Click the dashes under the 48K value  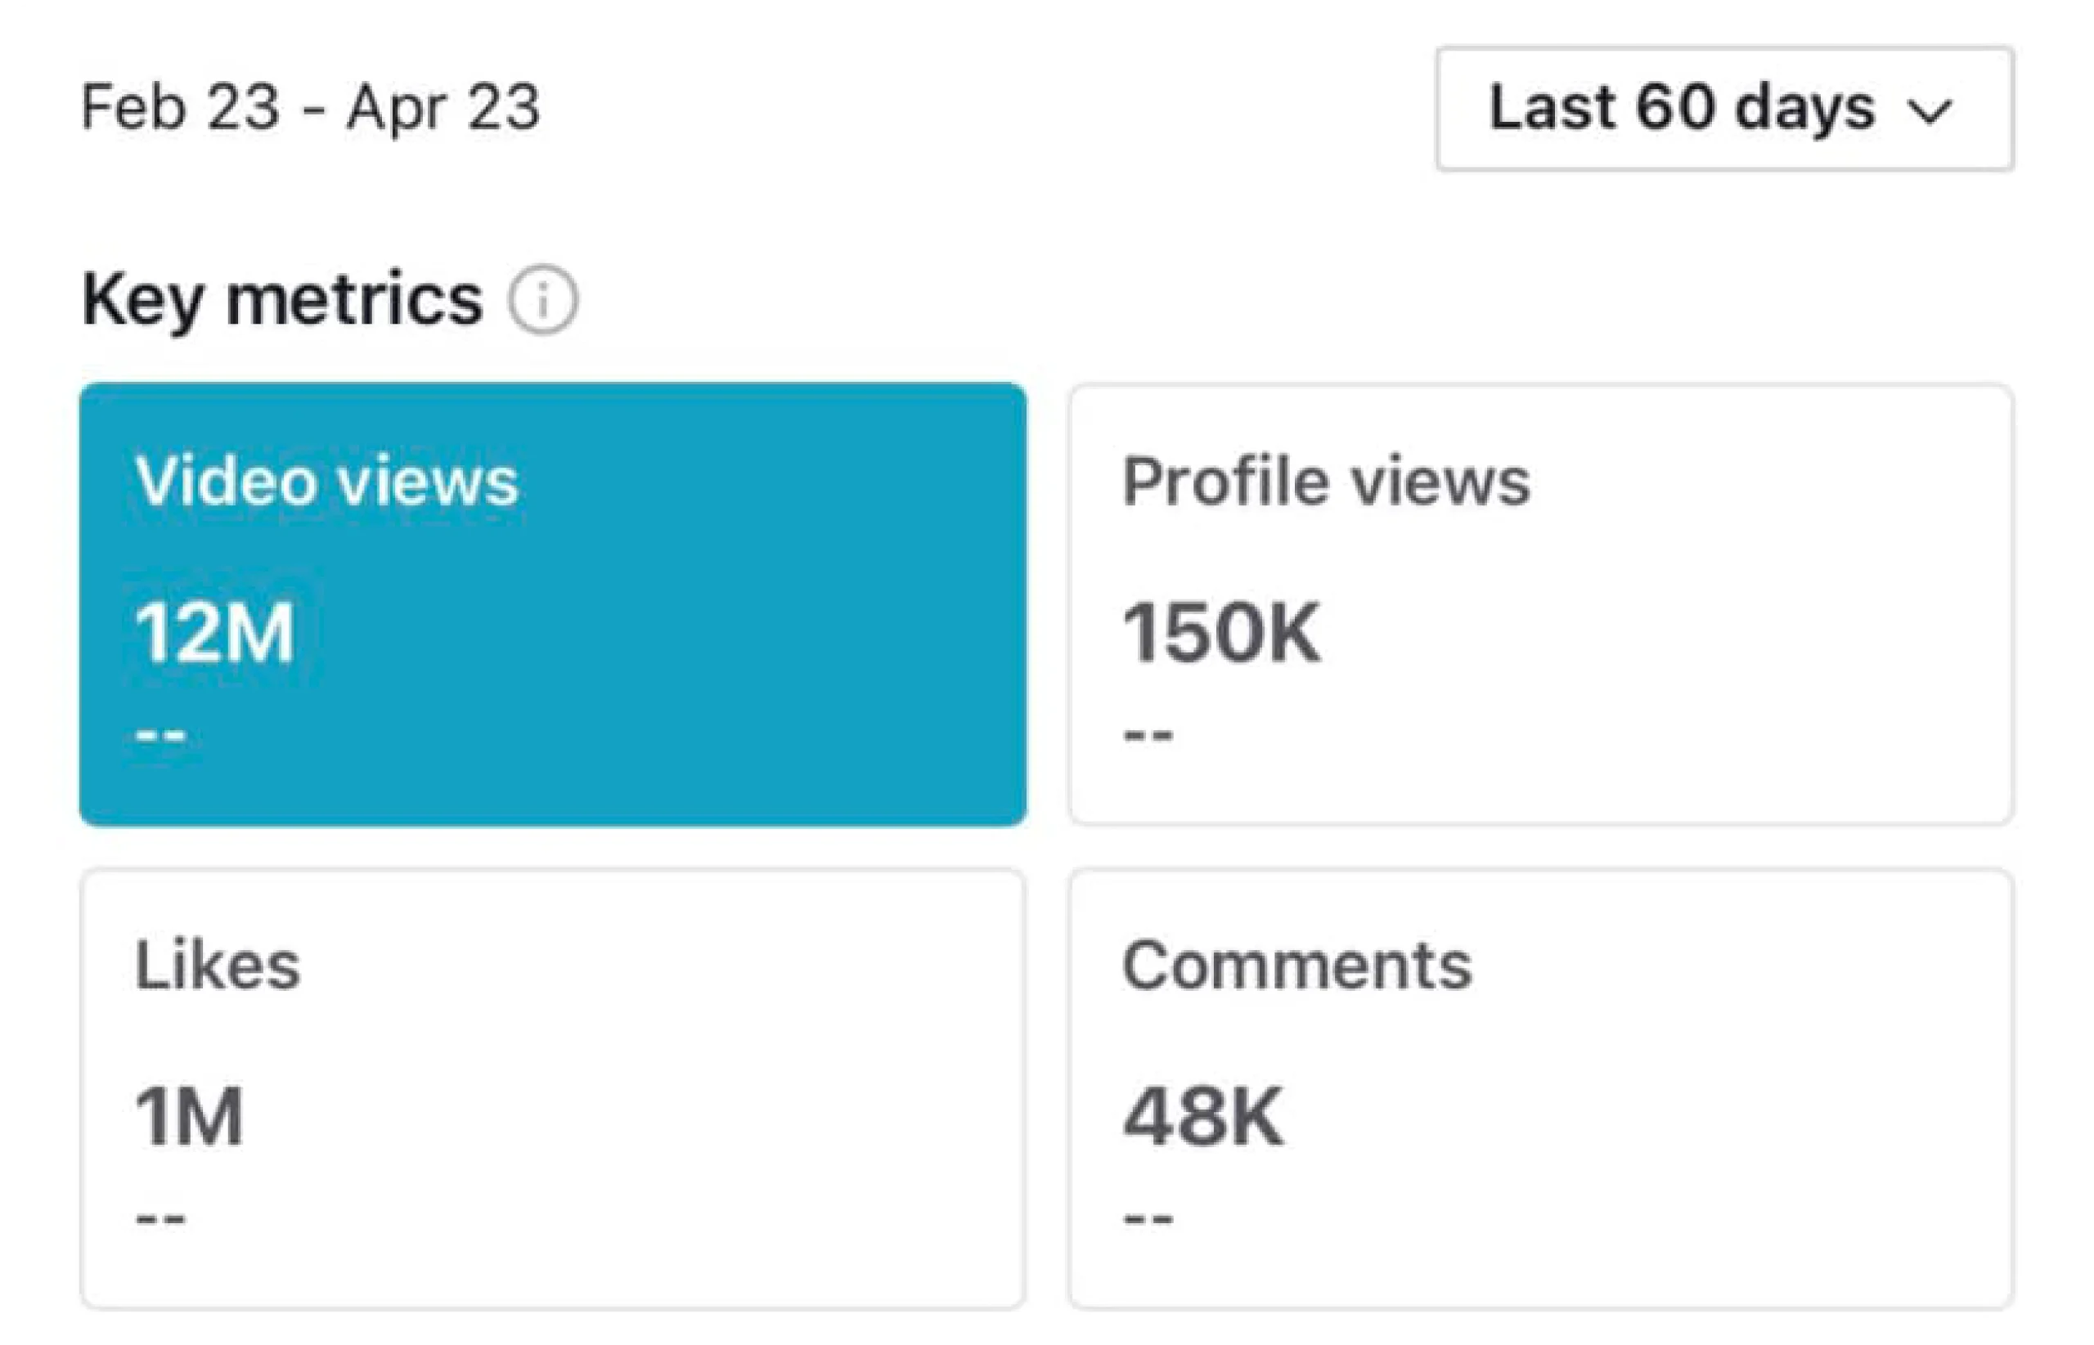[1148, 1218]
